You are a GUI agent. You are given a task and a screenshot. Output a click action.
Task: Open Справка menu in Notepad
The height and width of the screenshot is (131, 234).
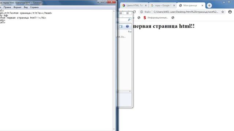tap(34, 7)
